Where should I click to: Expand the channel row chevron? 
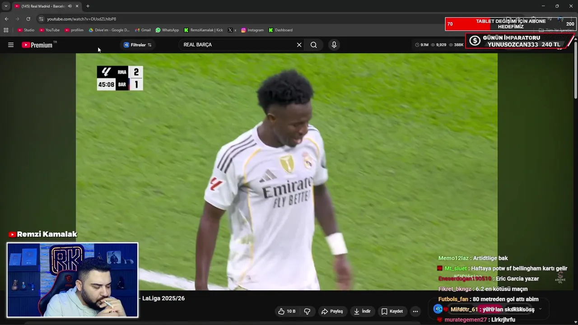point(540,309)
